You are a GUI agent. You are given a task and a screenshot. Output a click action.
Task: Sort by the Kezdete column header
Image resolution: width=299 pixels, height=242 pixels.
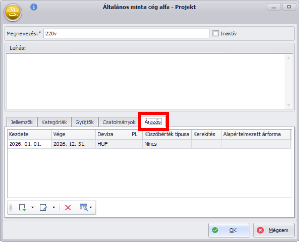click(x=29, y=134)
